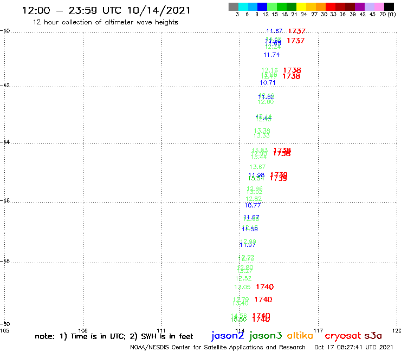The width and height of the screenshot is (401, 352).
Task: Click latitude axis label '-42'
Action: coord(5,85)
